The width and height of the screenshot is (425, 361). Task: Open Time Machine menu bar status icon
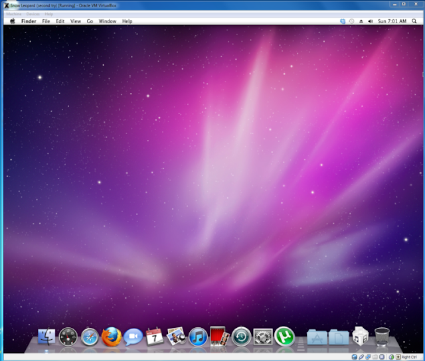coord(351,21)
